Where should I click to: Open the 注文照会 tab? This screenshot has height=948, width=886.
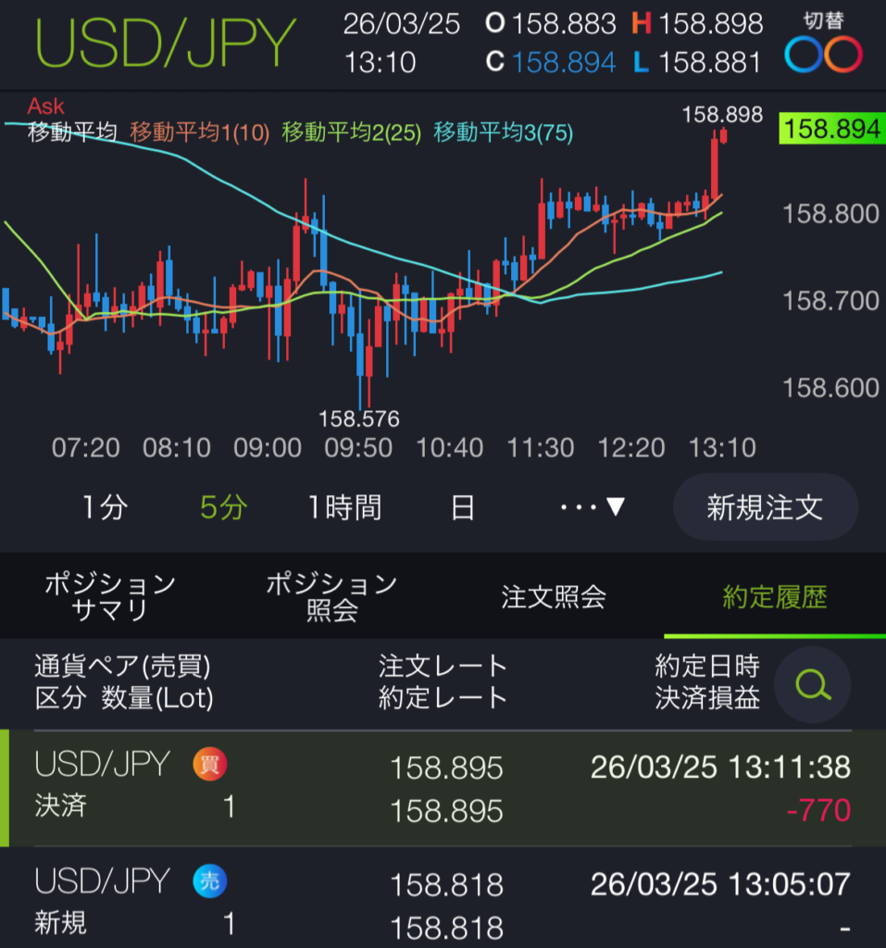pyautogui.click(x=553, y=597)
